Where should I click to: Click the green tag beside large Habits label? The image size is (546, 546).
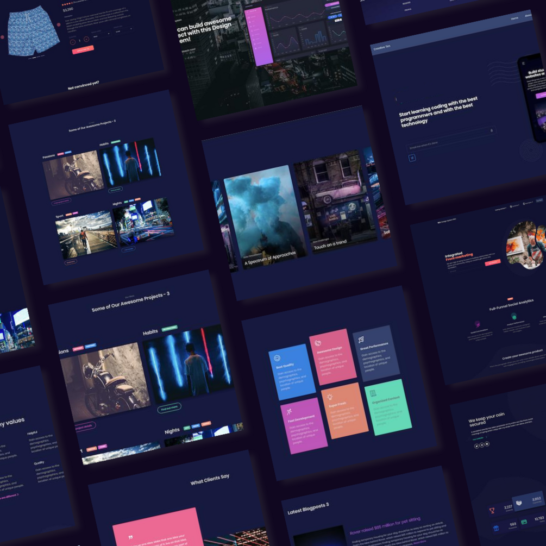pos(170,328)
